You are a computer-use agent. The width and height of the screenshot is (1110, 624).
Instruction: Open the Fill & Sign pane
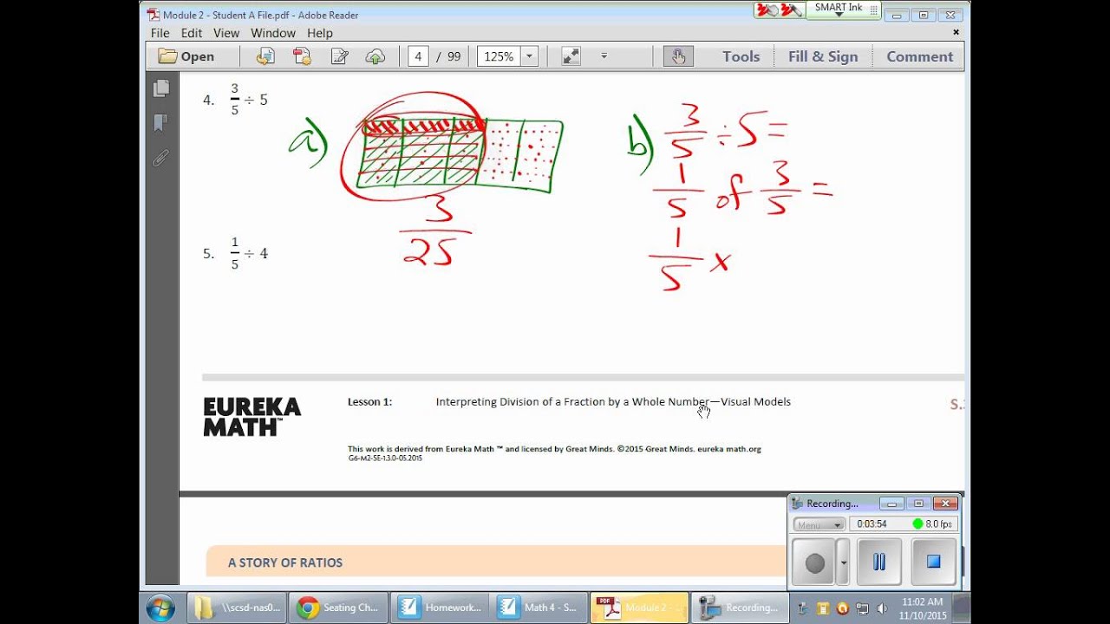coord(822,56)
